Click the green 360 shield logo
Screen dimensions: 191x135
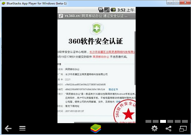pyautogui.click(x=97, y=29)
